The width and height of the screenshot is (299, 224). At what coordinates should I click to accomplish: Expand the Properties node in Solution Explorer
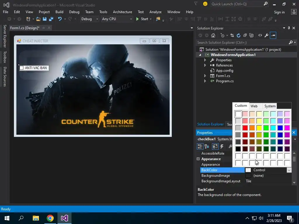click(x=205, y=60)
